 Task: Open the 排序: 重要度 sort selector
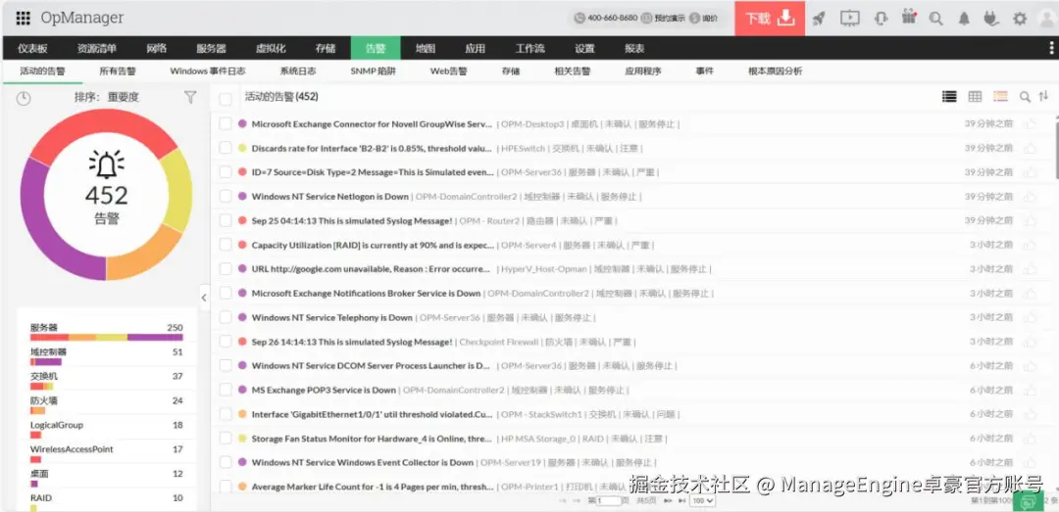pyautogui.click(x=107, y=97)
